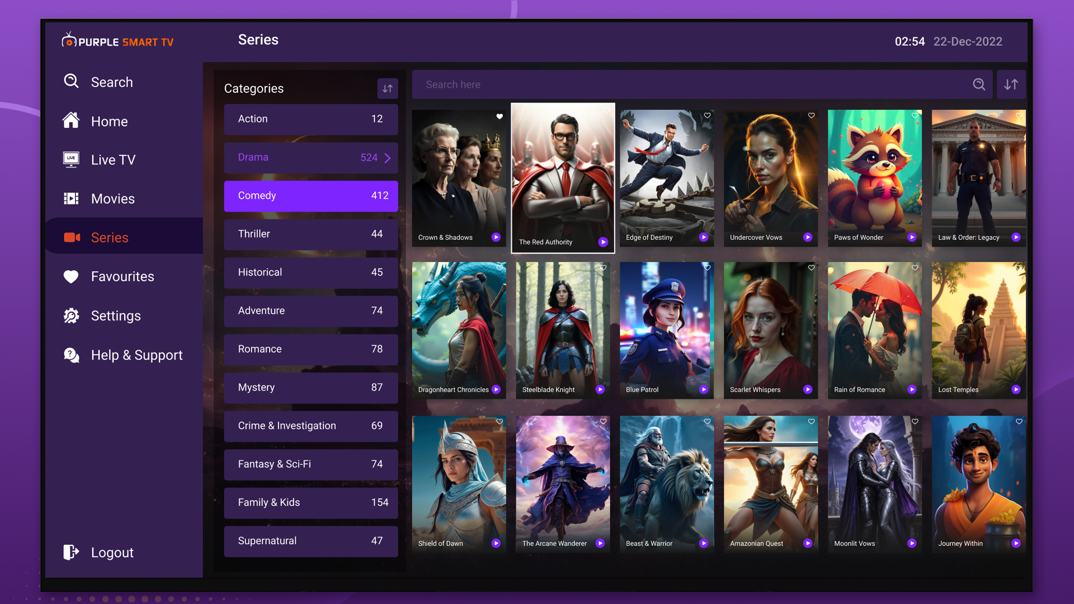The height and width of the screenshot is (604, 1074).
Task: Go to Home in sidebar menu
Action: pyautogui.click(x=110, y=121)
